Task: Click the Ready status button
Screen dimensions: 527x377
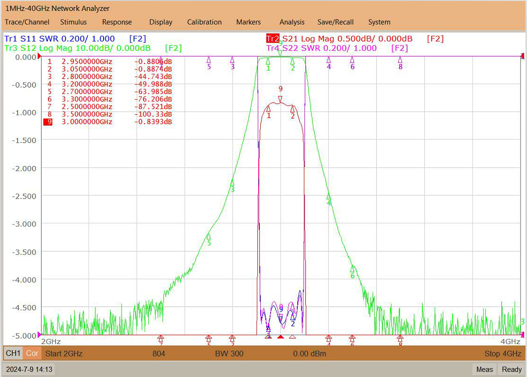Action: tap(511, 369)
